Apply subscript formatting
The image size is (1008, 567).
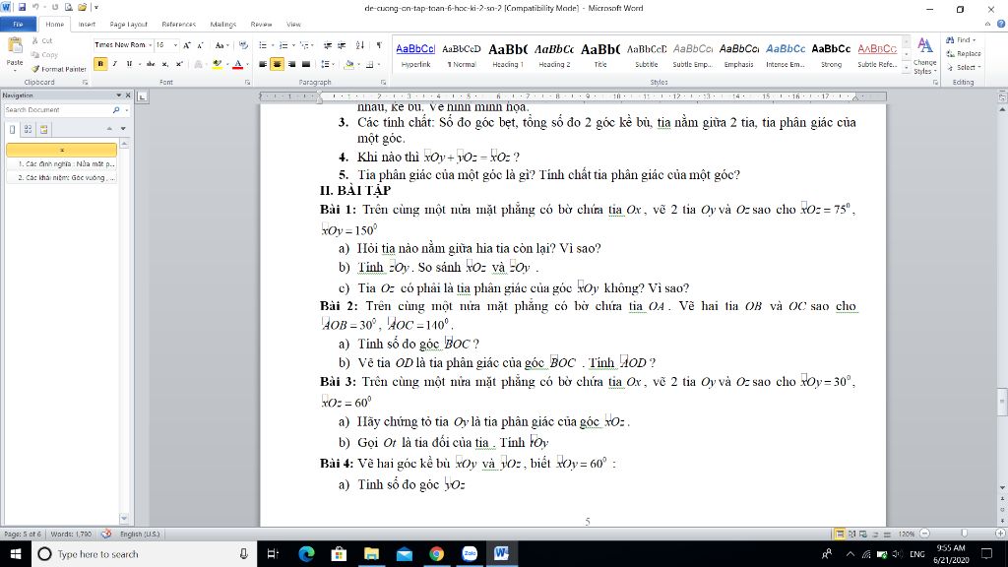165,64
